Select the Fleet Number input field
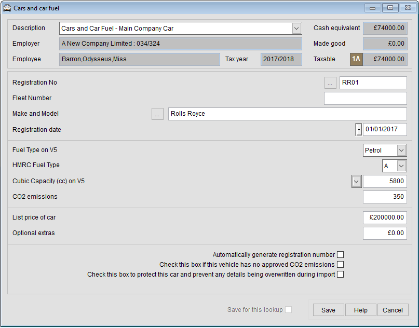This screenshot has width=419, height=328. 365,98
